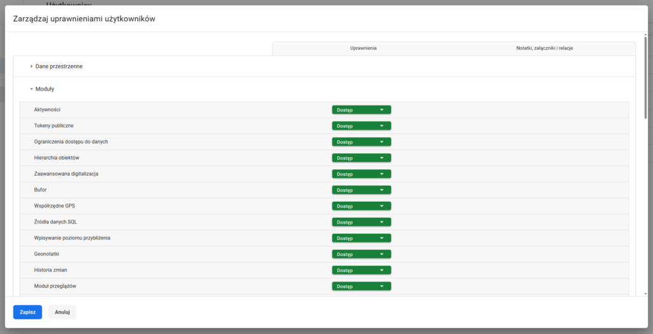Click the Anuluj button

point(62,312)
